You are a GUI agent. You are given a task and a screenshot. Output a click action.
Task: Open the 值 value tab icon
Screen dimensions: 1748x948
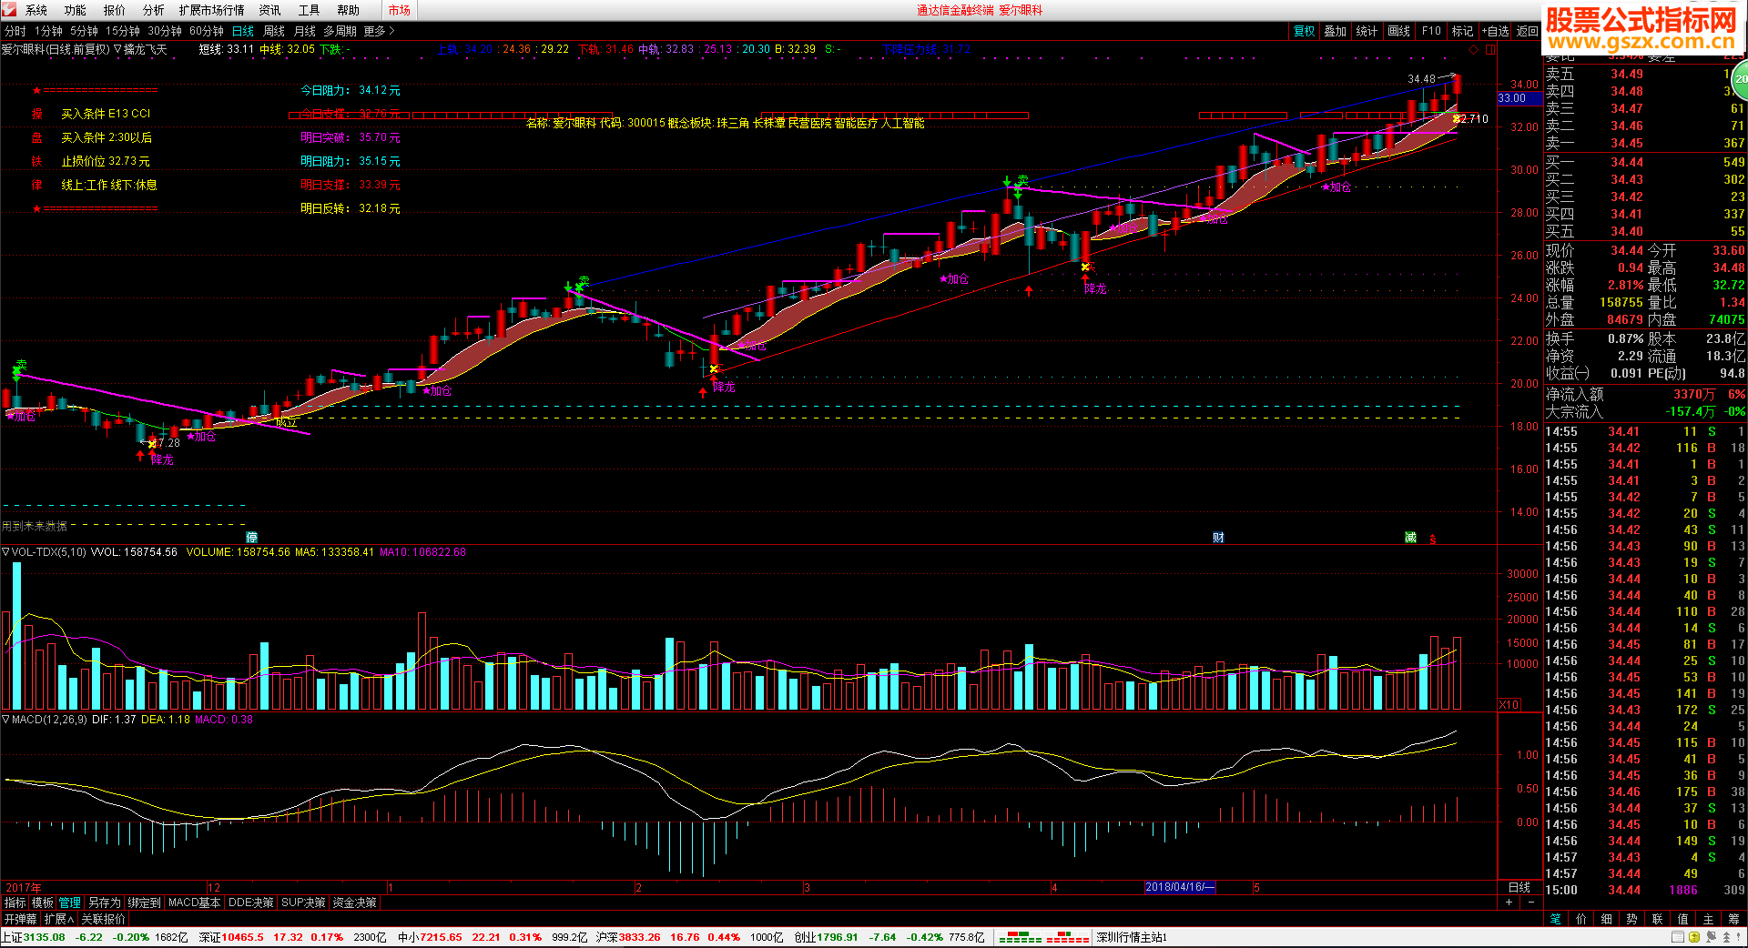(x=1683, y=919)
